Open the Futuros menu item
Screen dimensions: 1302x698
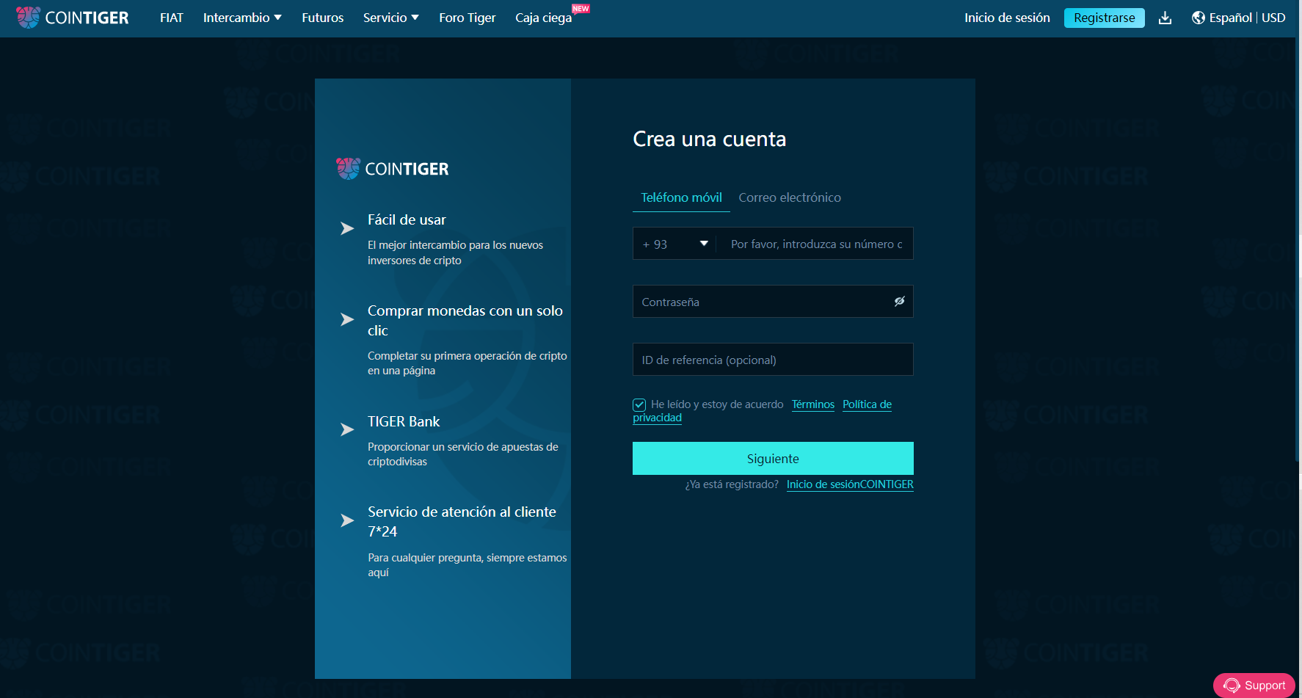point(323,18)
